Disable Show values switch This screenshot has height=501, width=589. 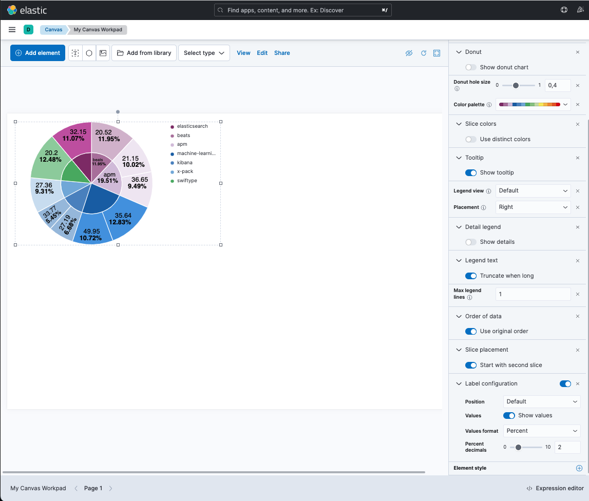pyautogui.click(x=509, y=415)
